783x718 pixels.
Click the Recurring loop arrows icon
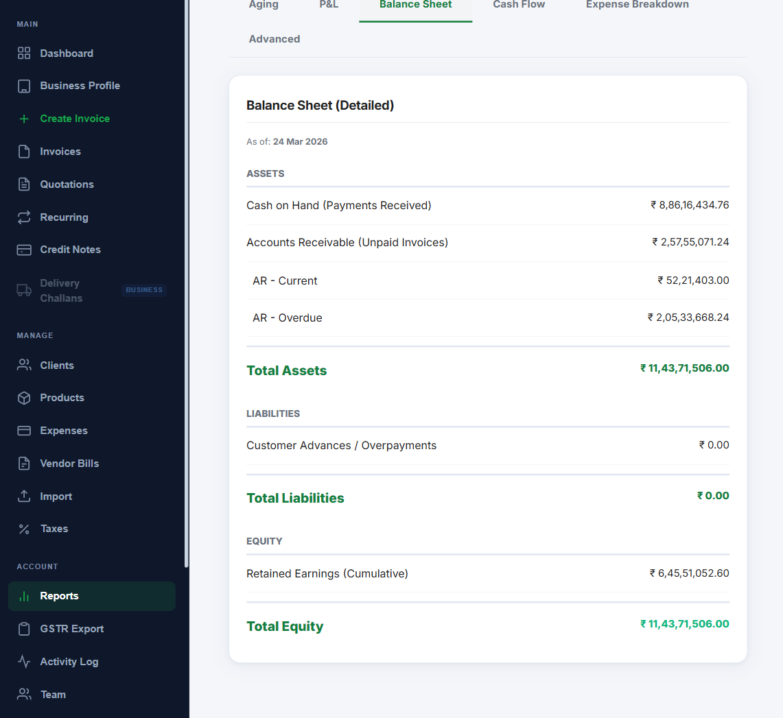tap(24, 217)
